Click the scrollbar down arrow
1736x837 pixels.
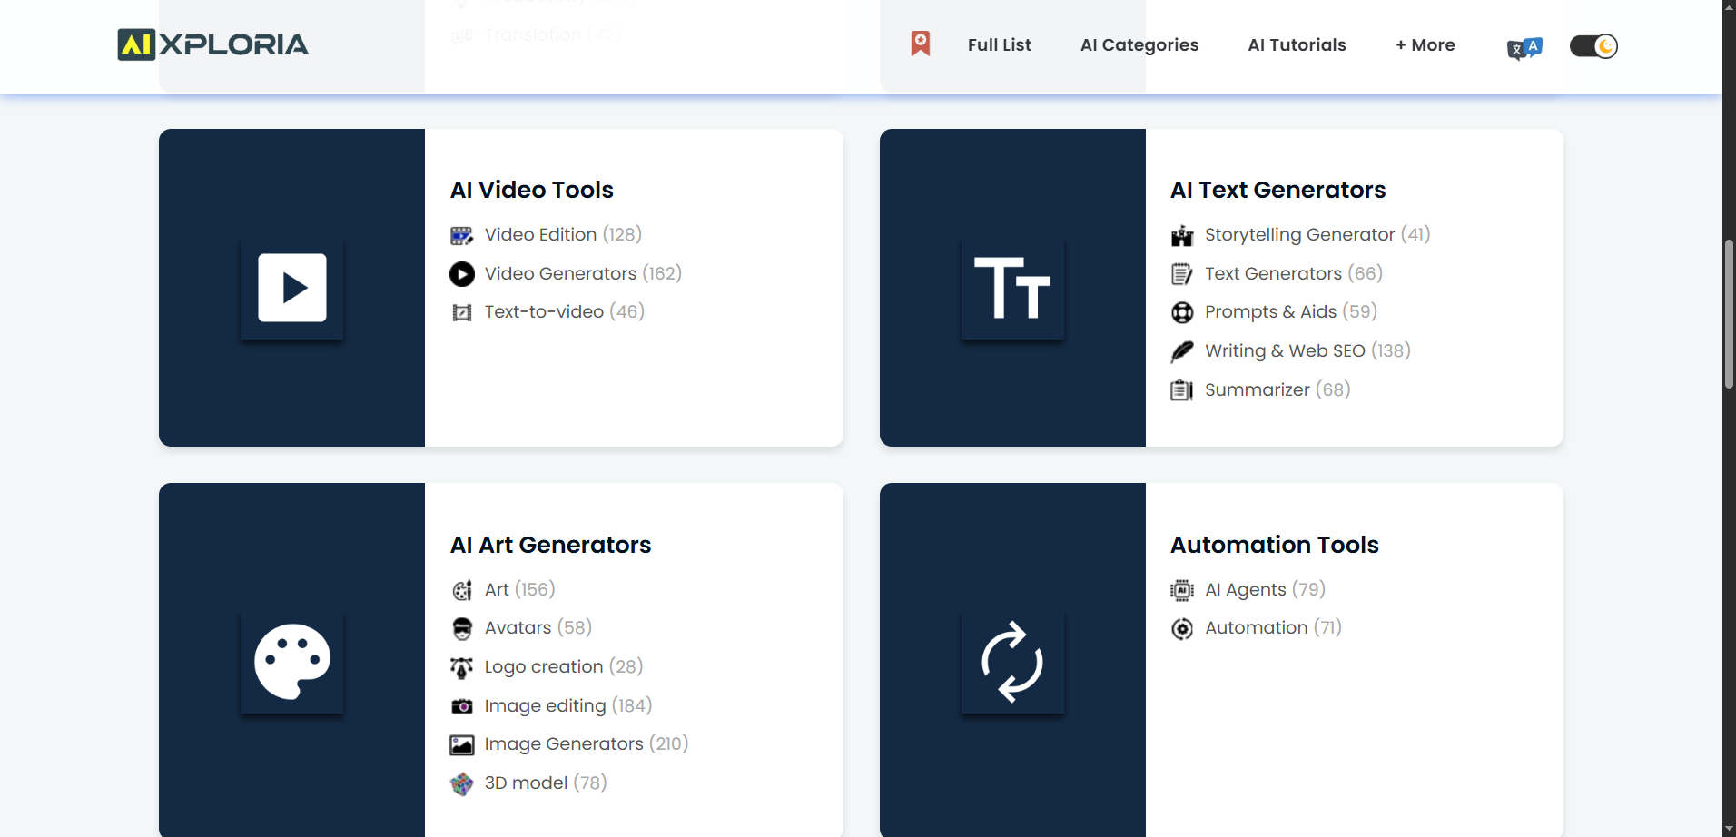[1729, 830]
